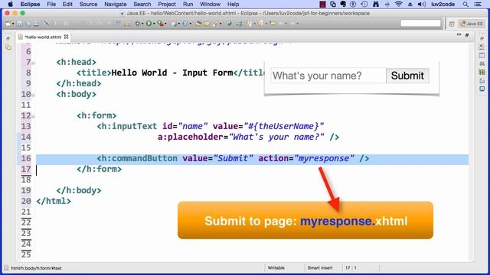Click the Evernote menu bar icon

click(343, 4)
